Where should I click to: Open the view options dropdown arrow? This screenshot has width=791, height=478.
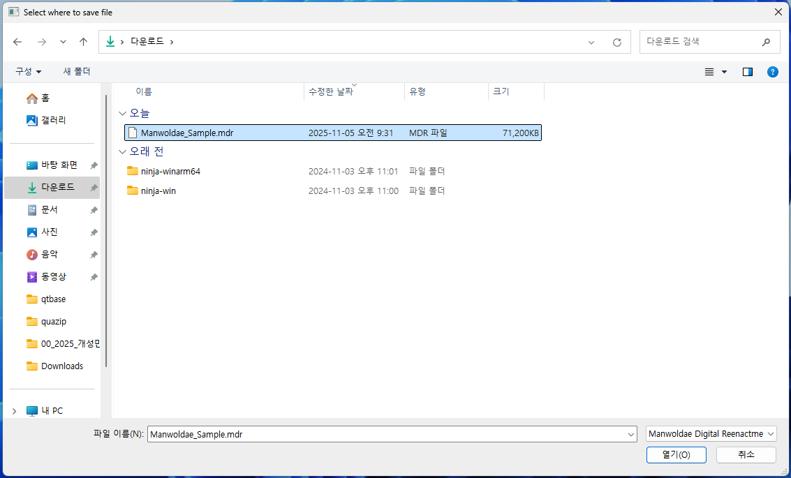(723, 71)
